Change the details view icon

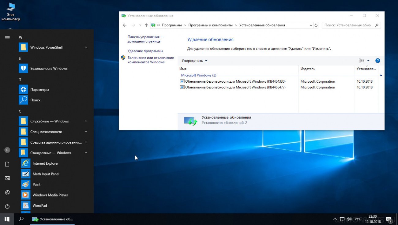click(362, 61)
